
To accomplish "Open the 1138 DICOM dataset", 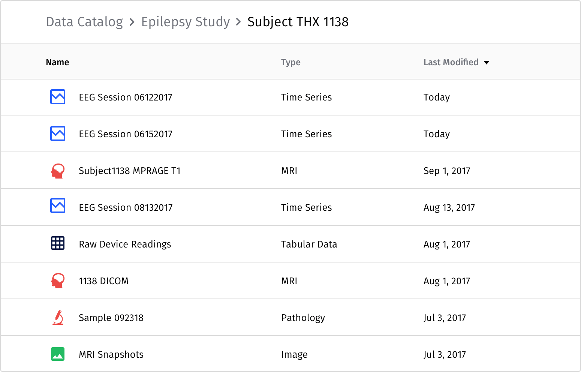I will coord(103,281).
